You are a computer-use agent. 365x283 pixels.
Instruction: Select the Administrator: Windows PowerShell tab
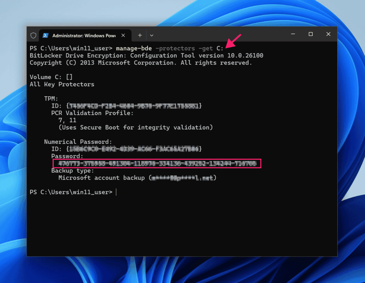[x=85, y=35]
